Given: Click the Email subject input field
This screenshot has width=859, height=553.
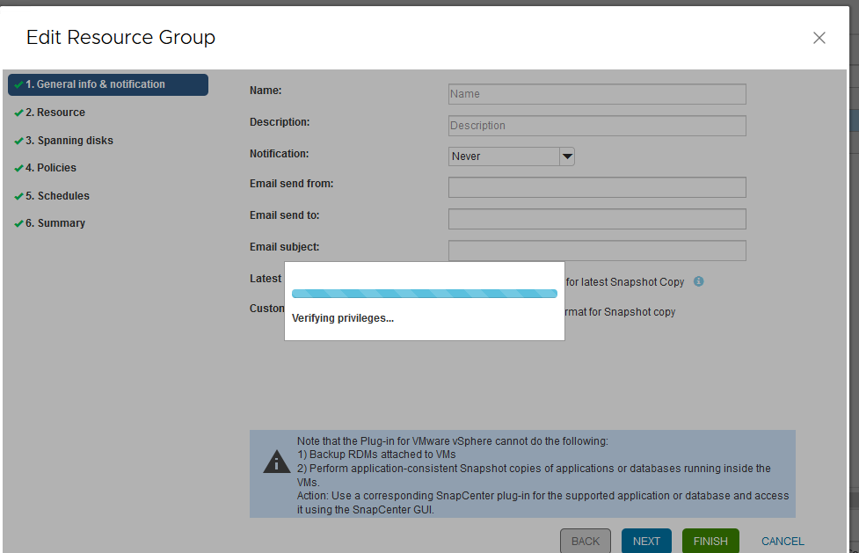Looking at the screenshot, I should click(597, 250).
